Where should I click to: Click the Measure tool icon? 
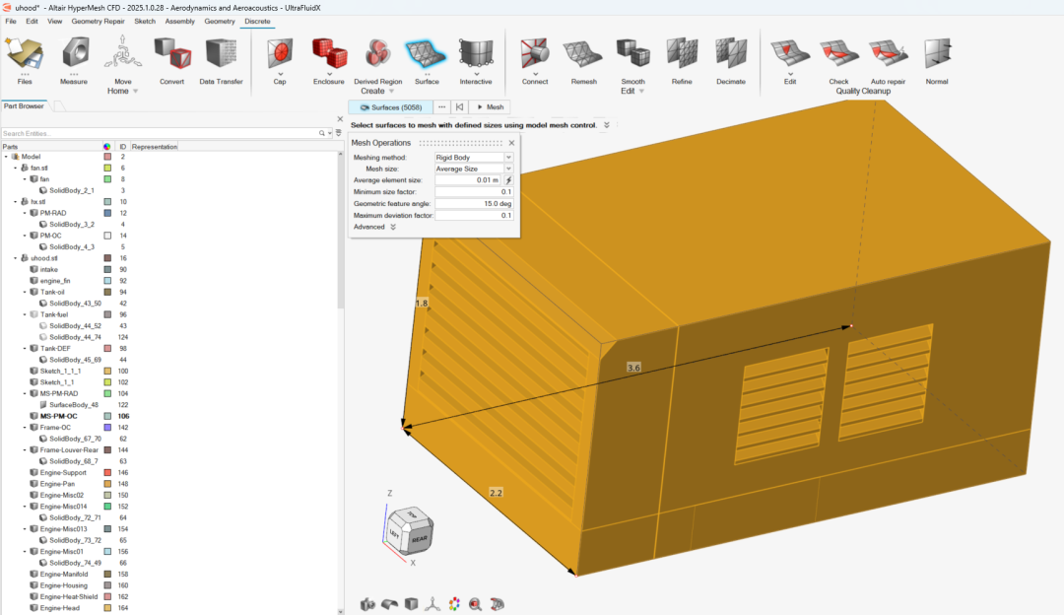pyautogui.click(x=74, y=54)
